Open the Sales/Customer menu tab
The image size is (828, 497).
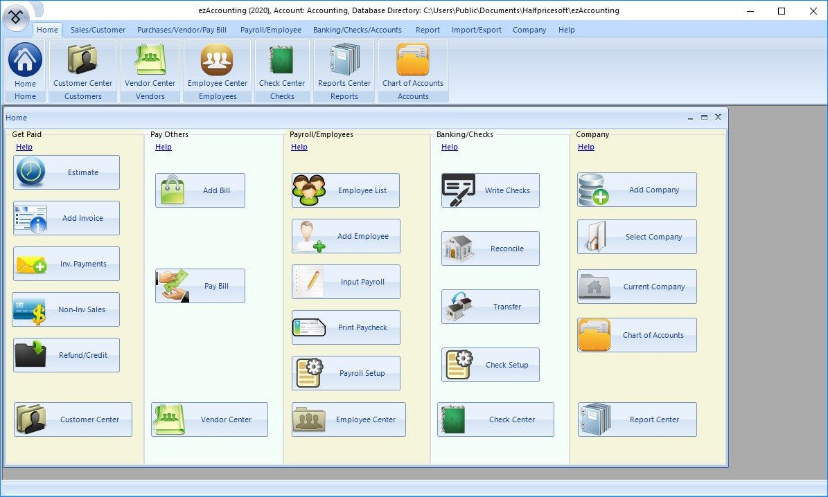click(98, 30)
